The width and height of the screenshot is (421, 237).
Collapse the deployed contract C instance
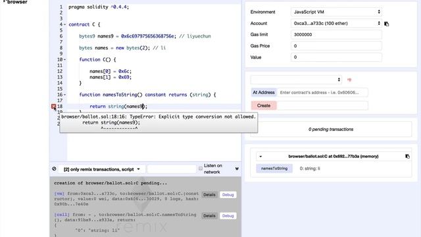click(x=260, y=157)
